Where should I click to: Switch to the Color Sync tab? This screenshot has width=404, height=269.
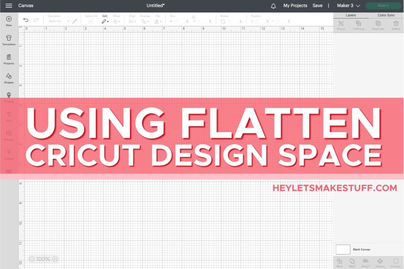pyautogui.click(x=386, y=15)
